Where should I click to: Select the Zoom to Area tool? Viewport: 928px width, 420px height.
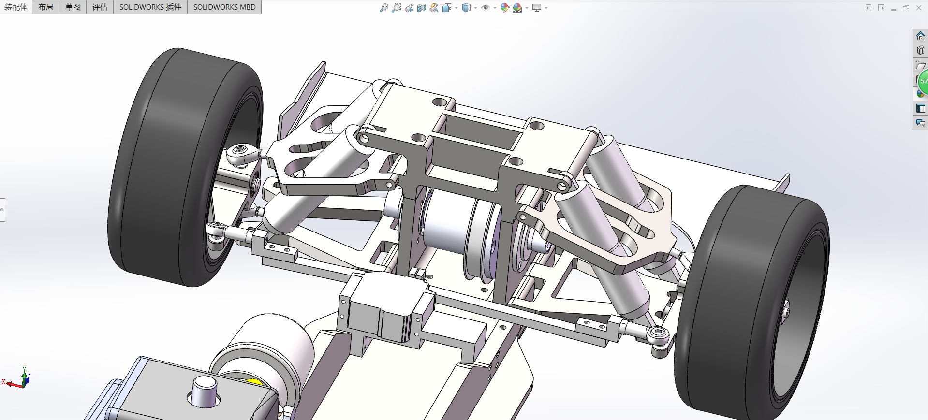click(x=396, y=8)
